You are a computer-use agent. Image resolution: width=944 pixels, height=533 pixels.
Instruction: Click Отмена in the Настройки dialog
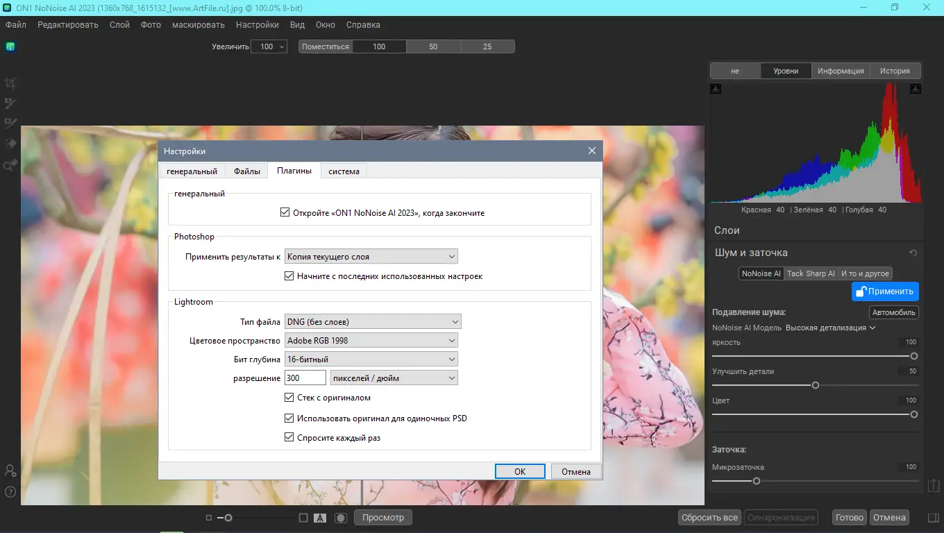(576, 471)
